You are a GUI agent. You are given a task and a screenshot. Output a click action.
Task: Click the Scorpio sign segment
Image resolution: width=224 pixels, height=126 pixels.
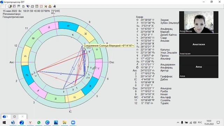27,75
